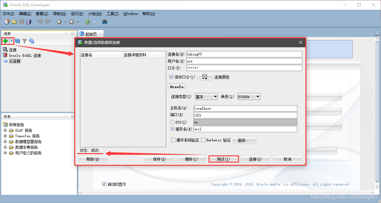The width and height of the screenshot is (381, 203).
Task: Toggle the 保存口令 checkbox
Action: coord(172,77)
